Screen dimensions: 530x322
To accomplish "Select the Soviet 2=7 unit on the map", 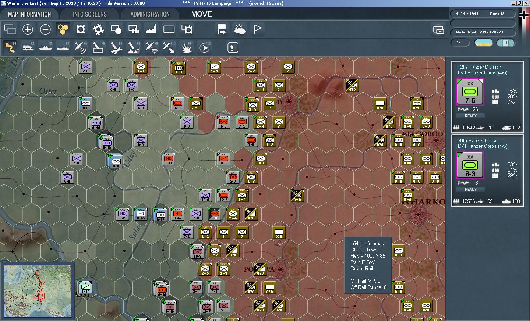I will (251, 67).
